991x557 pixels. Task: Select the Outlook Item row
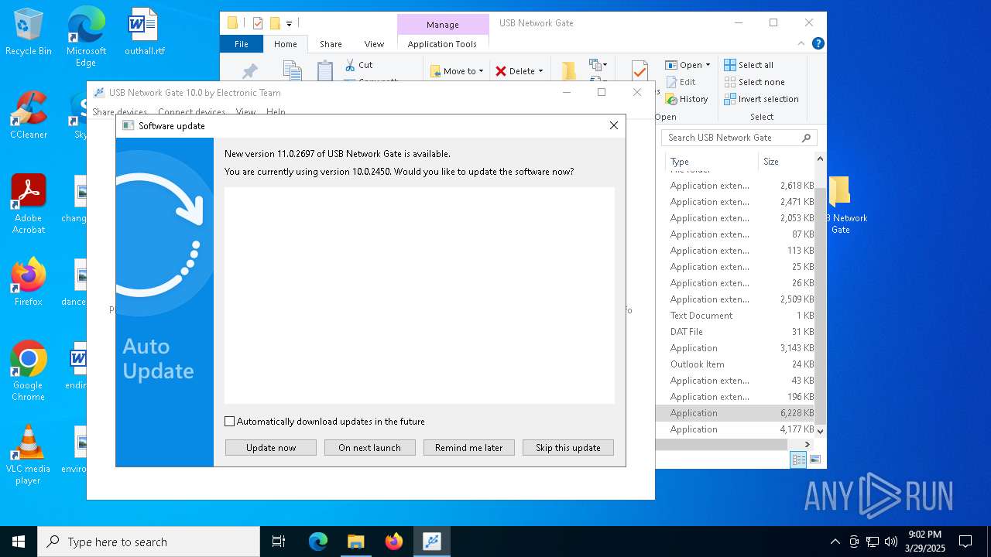coord(736,364)
